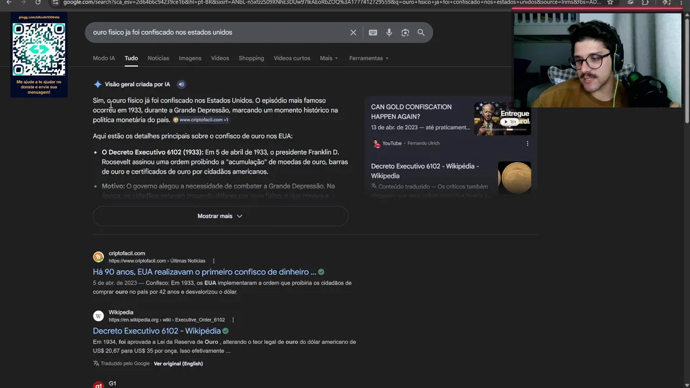Click the Wikipedia result favicon
This screenshot has height=388, width=690.
tap(98, 316)
